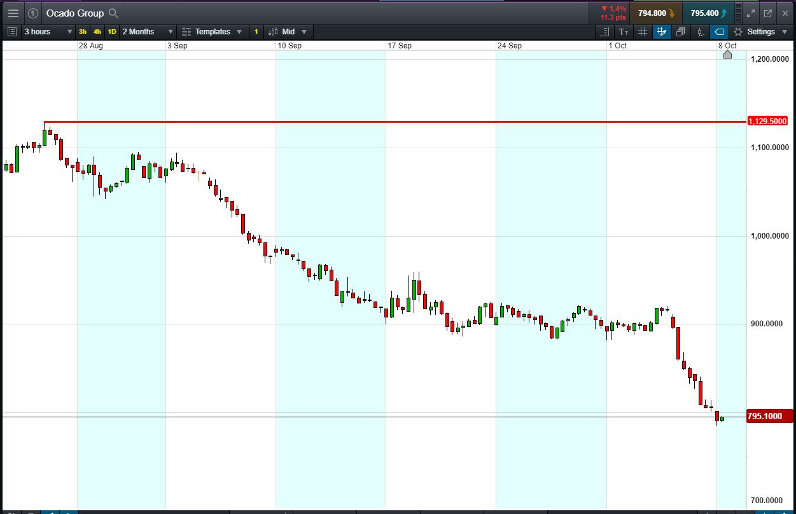Open product search magnifier next to Ocado Group
Viewport: 796px width, 514px height.
click(x=113, y=13)
